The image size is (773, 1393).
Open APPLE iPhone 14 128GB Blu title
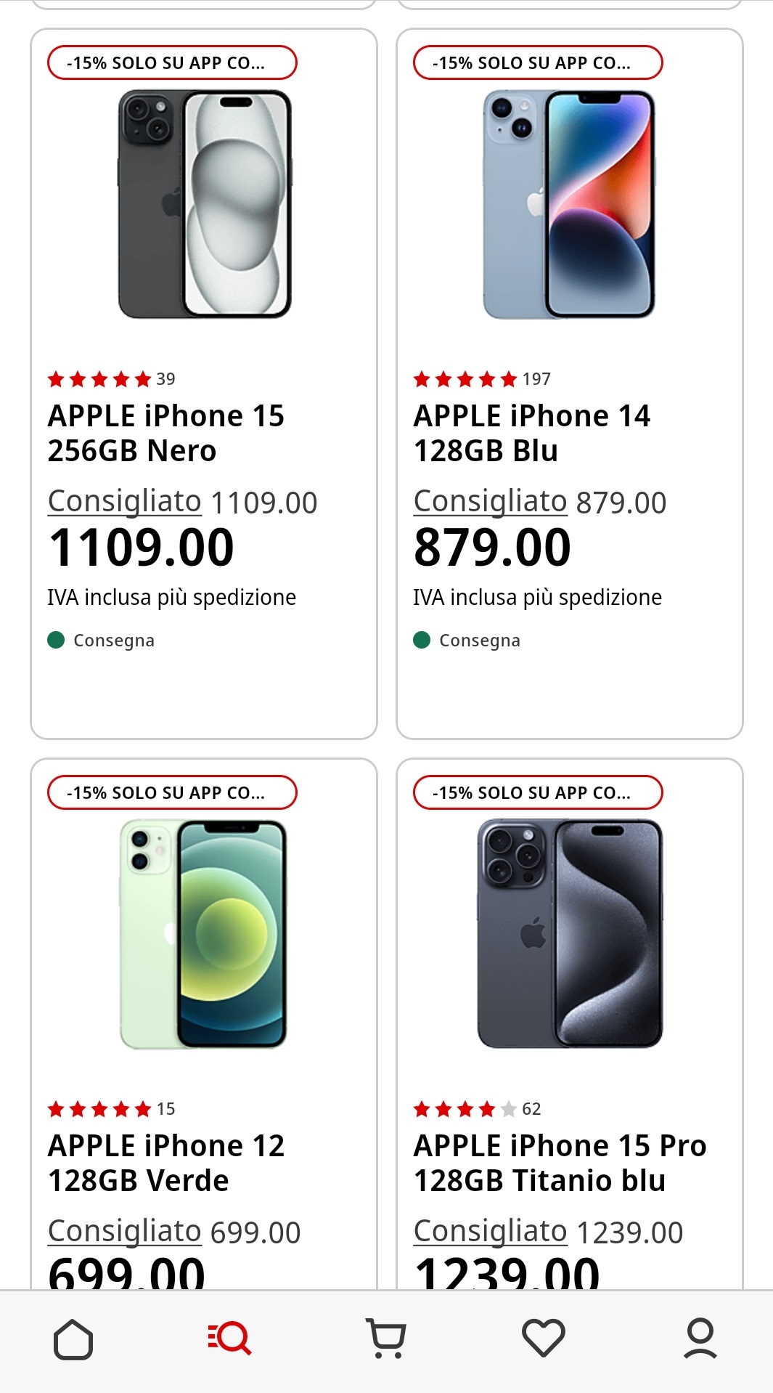(x=532, y=434)
